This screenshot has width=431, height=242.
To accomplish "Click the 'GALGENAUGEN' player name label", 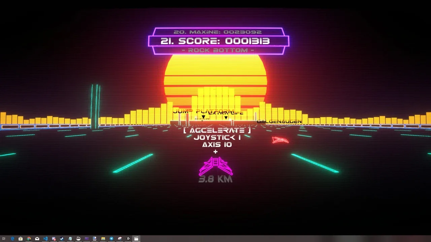I will pos(279,121).
